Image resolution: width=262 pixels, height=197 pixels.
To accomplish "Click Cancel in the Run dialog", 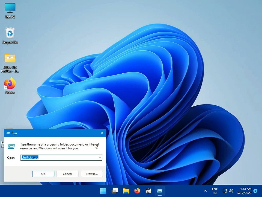I will (67, 174).
